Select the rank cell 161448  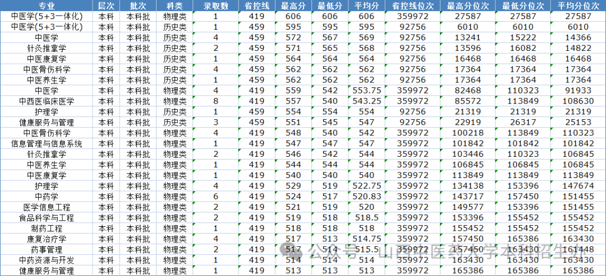[578, 250]
